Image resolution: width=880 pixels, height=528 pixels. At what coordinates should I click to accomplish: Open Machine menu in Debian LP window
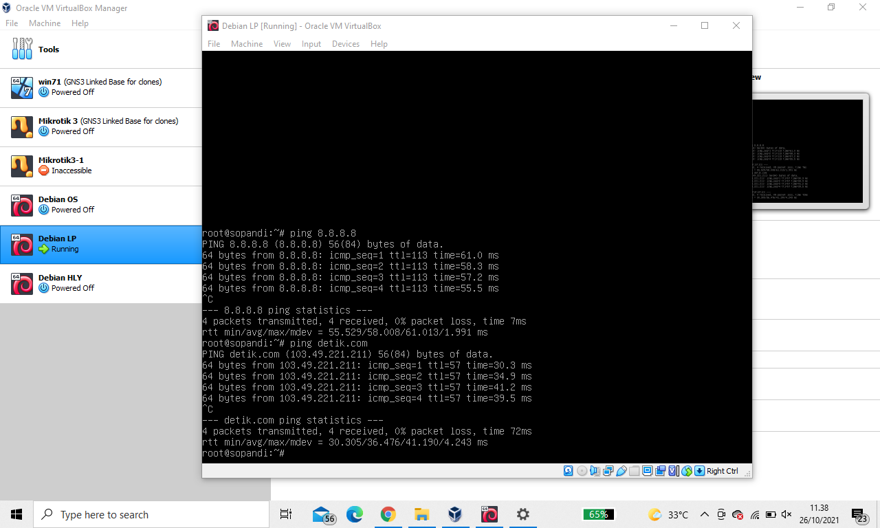[x=247, y=44]
